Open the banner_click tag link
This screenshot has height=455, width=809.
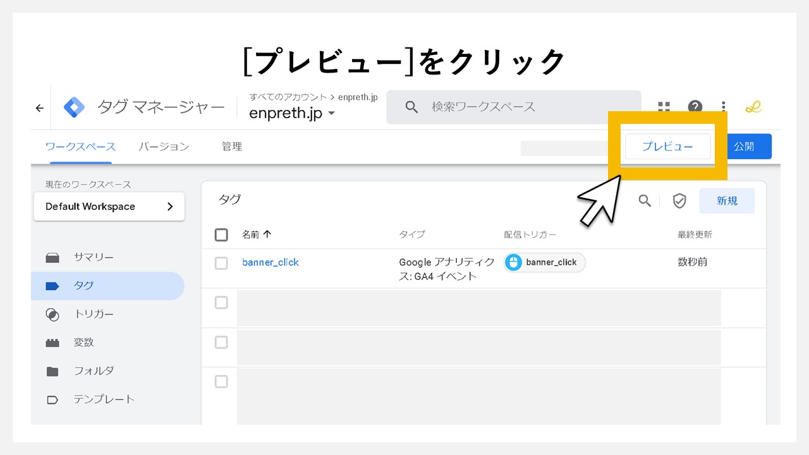[x=271, y=262]
